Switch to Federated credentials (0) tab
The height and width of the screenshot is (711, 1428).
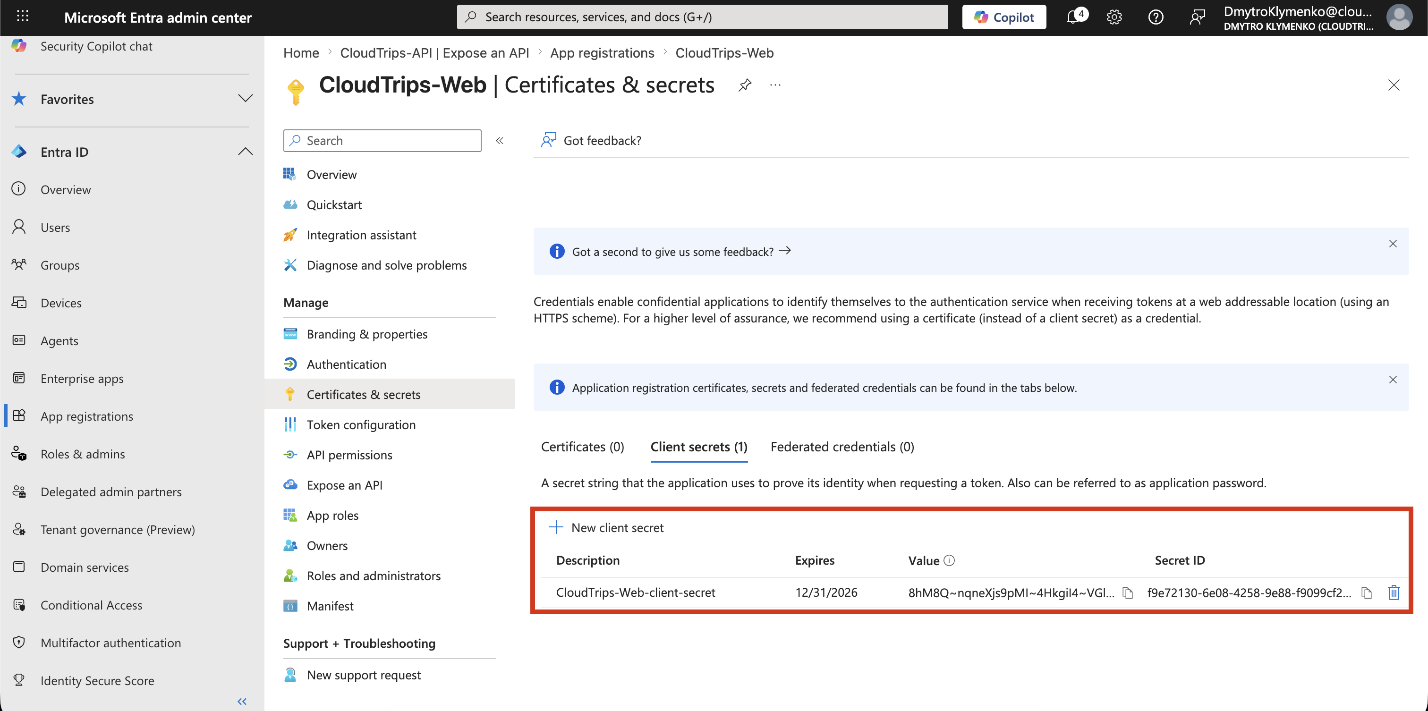coord(842,447)
